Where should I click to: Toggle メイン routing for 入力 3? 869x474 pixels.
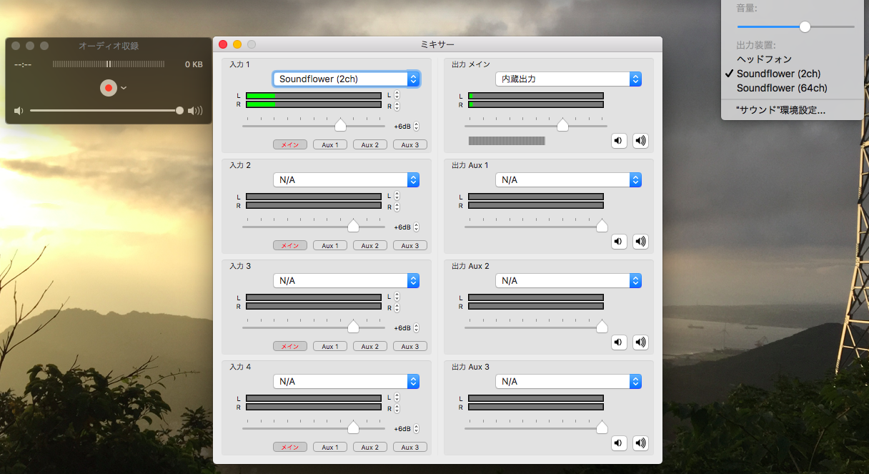[290, 346]
